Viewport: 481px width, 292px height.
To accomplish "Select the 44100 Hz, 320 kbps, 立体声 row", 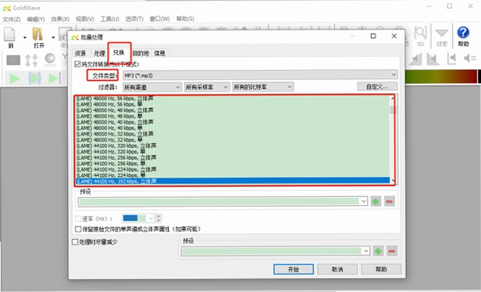I will [233, 146].
